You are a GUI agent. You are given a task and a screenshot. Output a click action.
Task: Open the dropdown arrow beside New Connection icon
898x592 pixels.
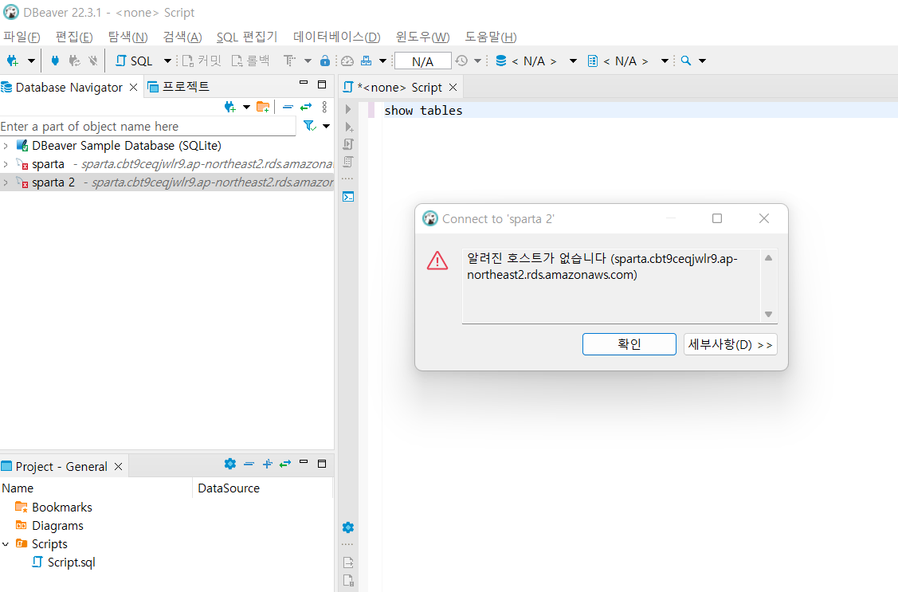(x=32, y=61)
